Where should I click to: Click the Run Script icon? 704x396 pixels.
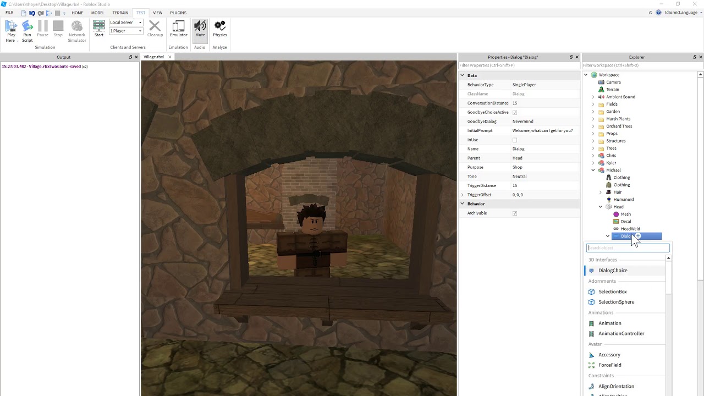(27, 26)
